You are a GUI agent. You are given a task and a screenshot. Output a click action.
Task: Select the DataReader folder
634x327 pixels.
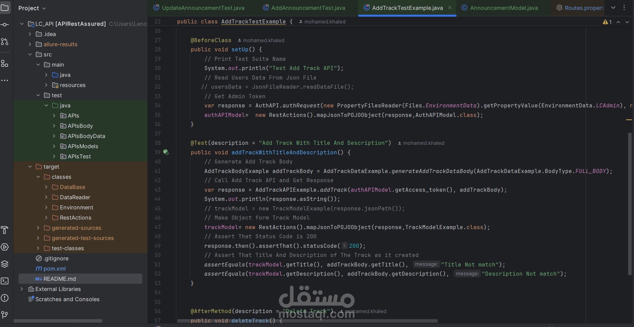pos(71,197)
